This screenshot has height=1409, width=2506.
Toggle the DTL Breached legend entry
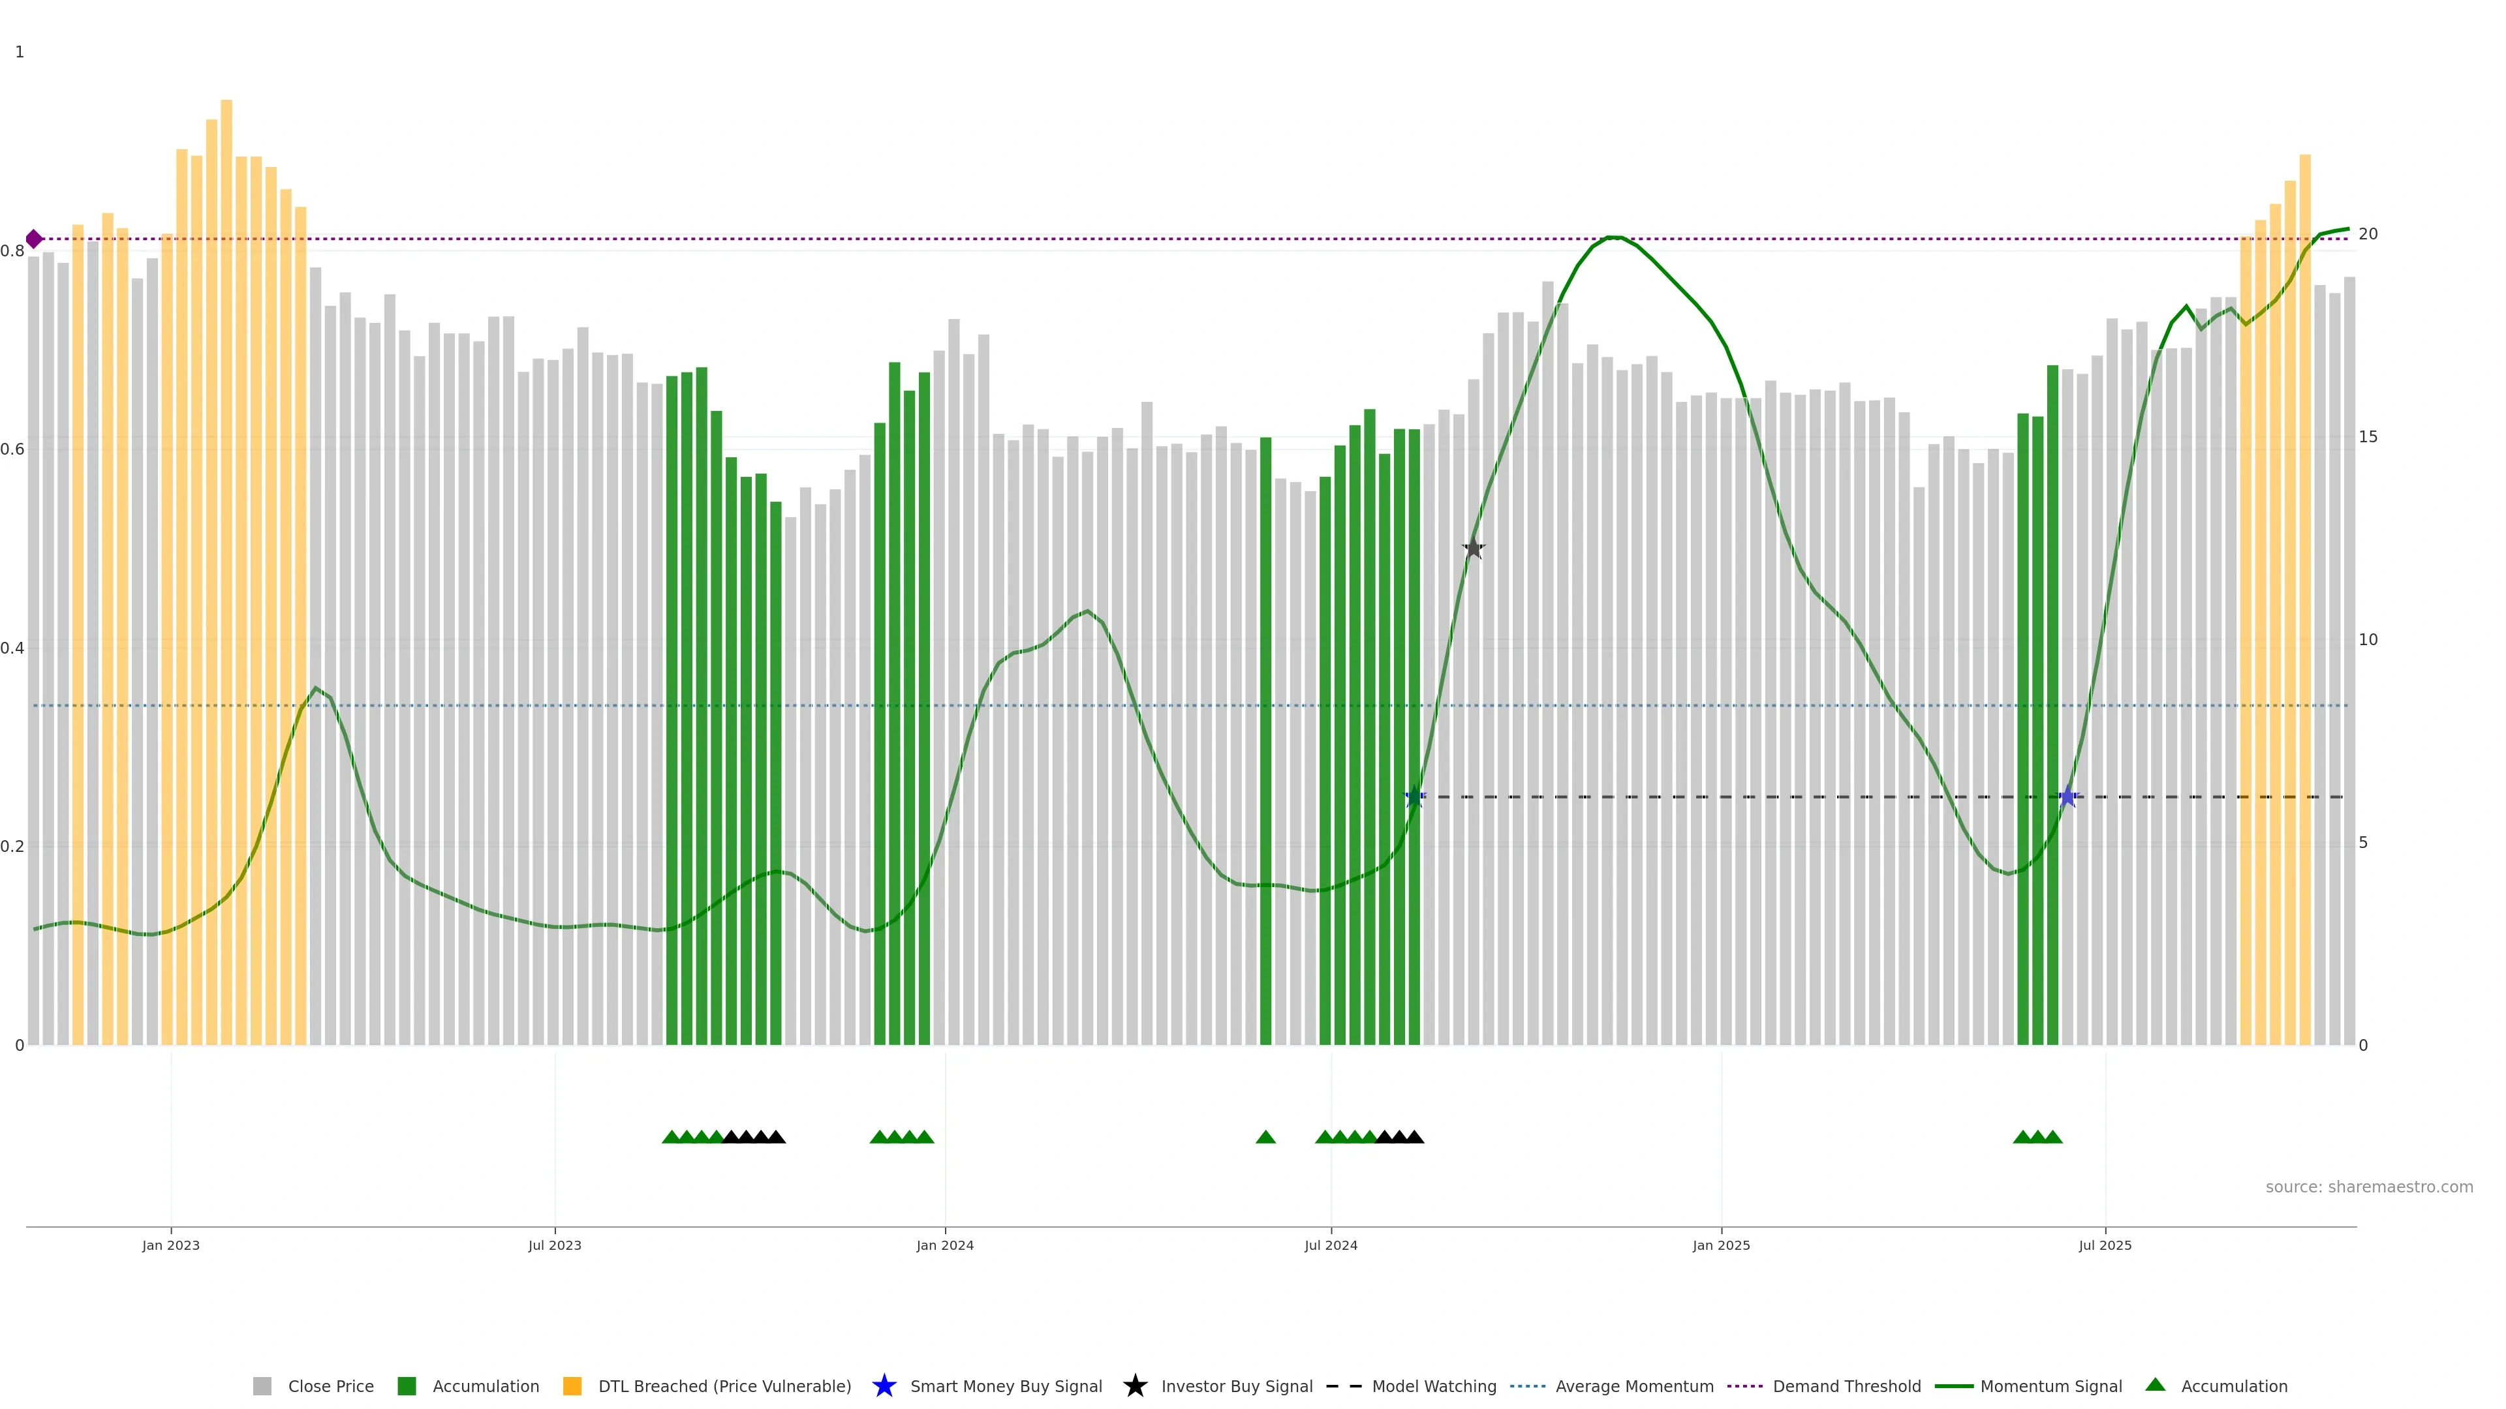724,1387
